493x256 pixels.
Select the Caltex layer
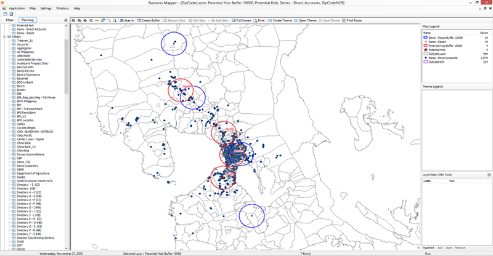pyautogui.click(x=21, y=124)
